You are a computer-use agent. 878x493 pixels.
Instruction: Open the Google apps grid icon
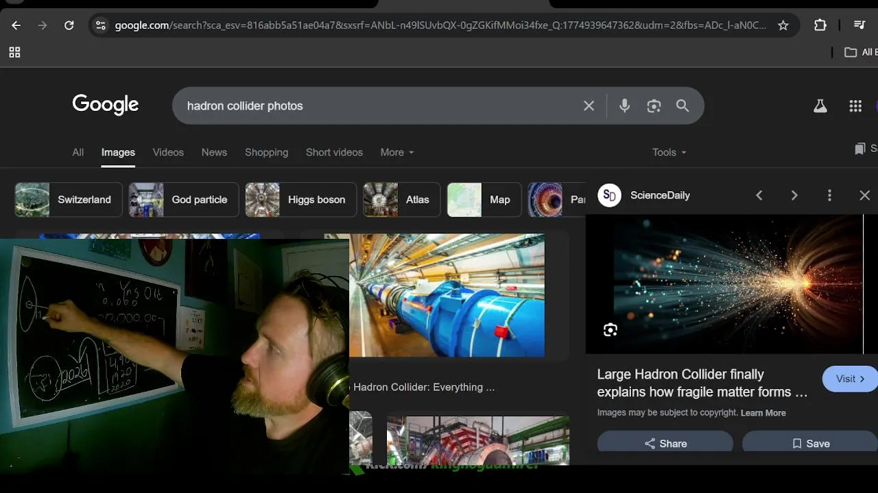[x=855, y=105]
